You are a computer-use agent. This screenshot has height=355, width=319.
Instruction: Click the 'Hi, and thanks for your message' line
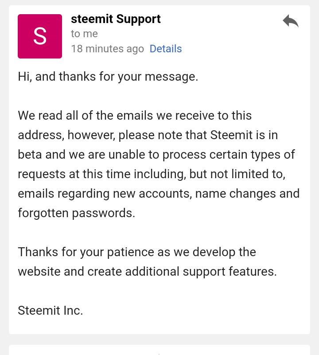point(108,76)
